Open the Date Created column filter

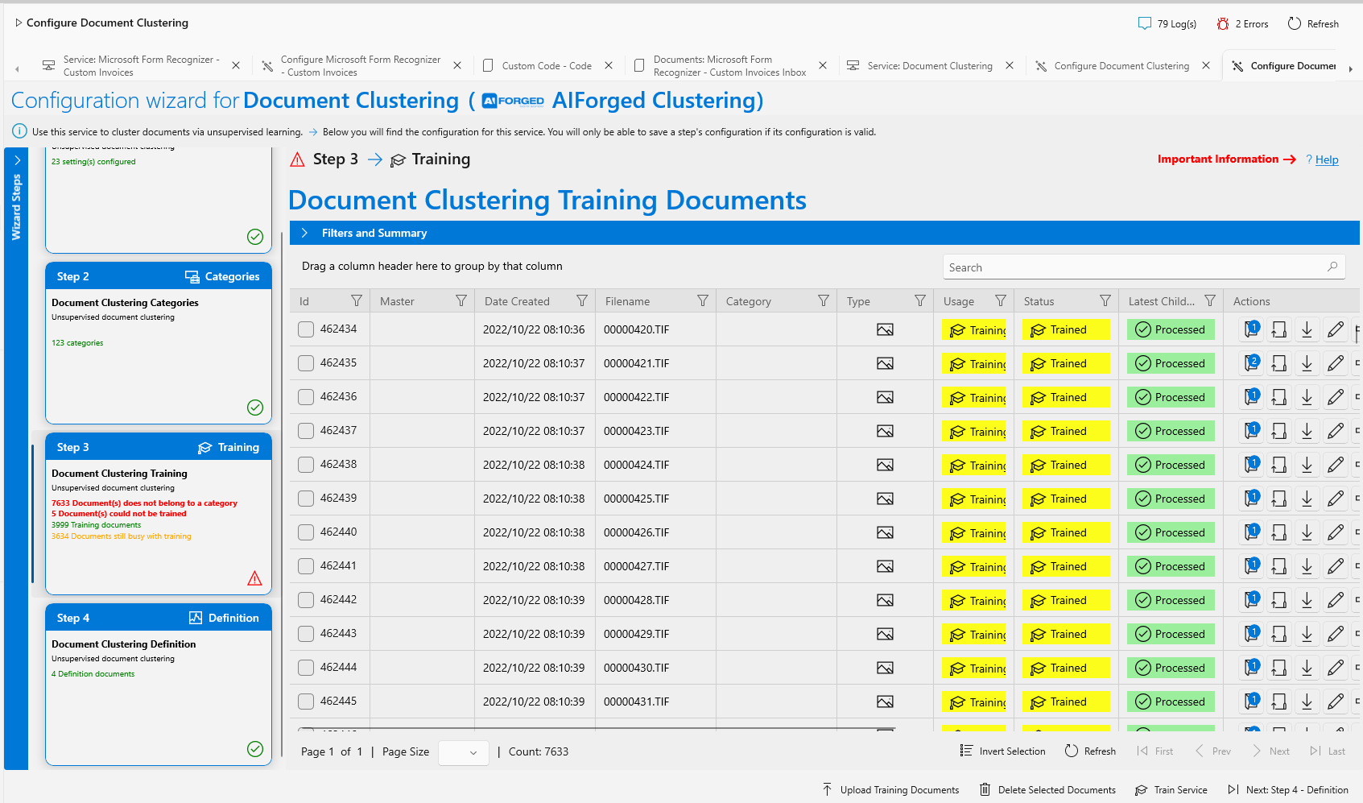pos(582,300)
